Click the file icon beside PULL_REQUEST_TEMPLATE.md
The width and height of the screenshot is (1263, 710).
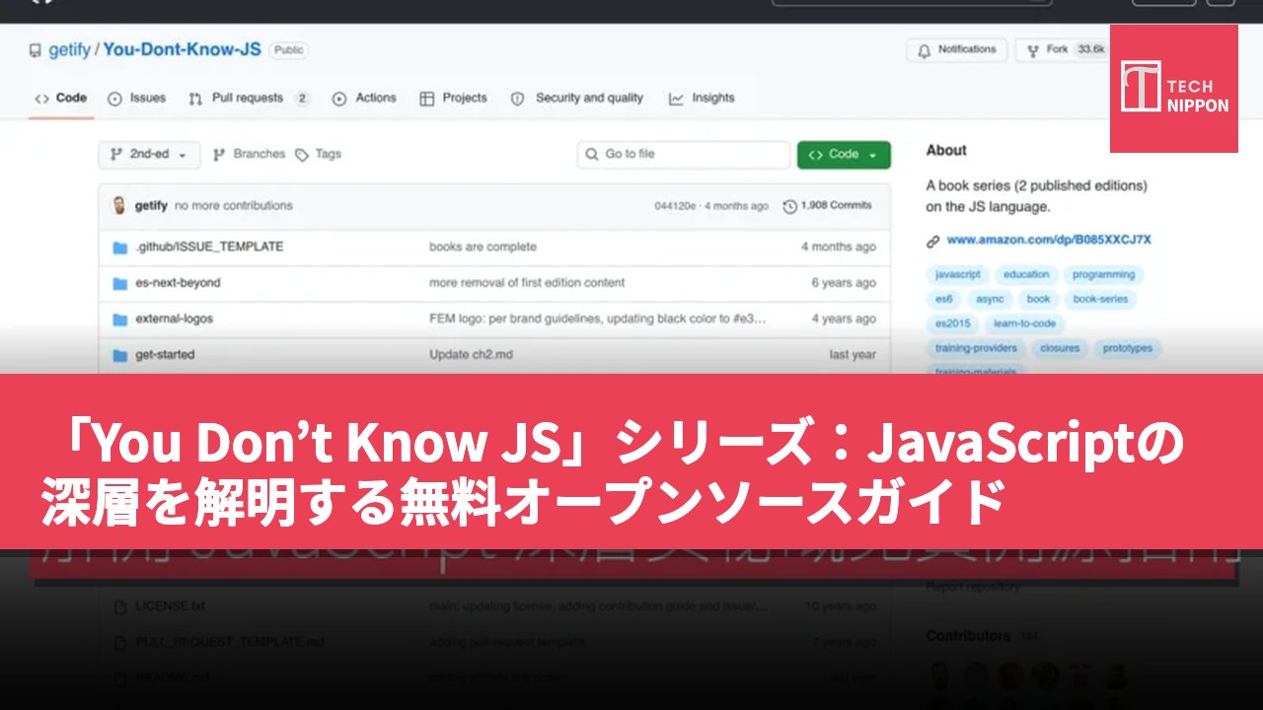click(120, 642)
